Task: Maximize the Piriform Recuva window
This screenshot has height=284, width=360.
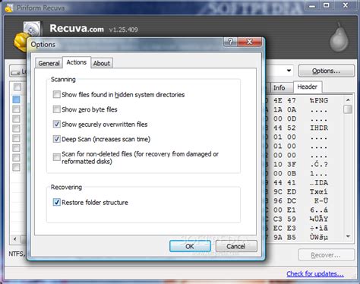Action: pos(327,5)
